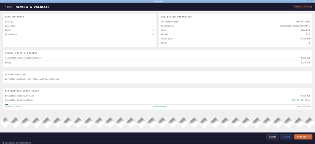Click the 735.03 GB free value
Image resolution: width=315 pixels, height=144 pixels.
[x=301, y=100]
